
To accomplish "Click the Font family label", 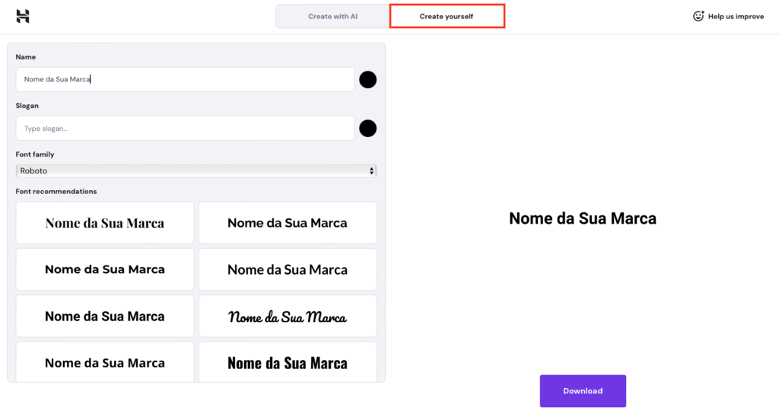I will [35, 154].
